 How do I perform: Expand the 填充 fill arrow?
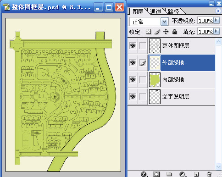[216, 31]
